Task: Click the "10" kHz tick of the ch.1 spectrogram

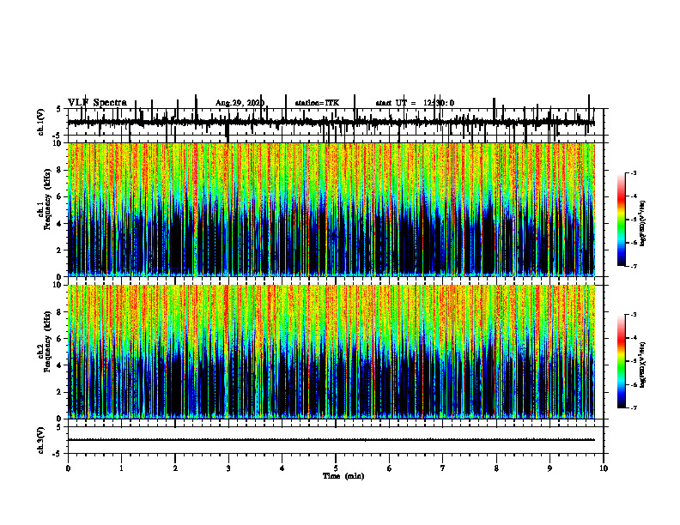Action: [x=59, y=143]
